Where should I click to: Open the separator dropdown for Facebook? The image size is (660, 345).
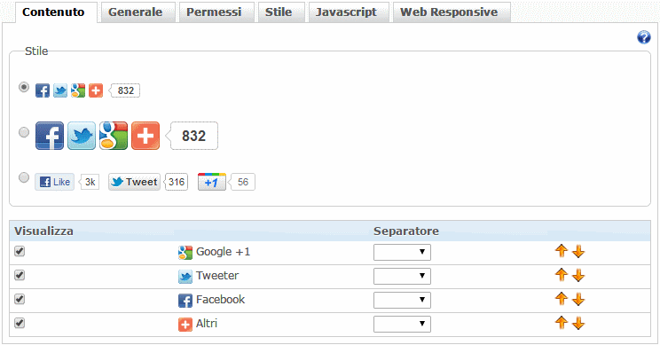(402, 300)
